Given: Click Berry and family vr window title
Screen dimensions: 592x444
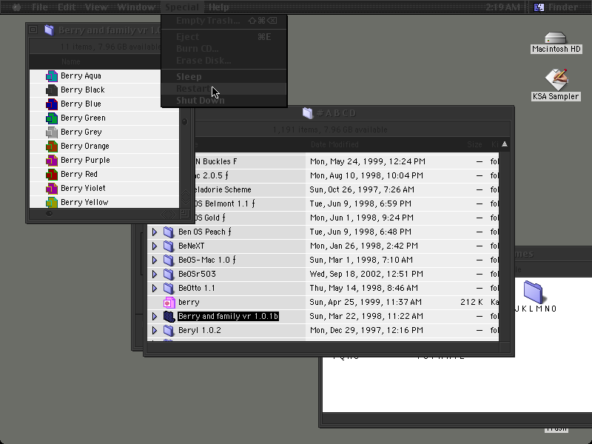Looking at the screenshot, I should tap(110, 30).
